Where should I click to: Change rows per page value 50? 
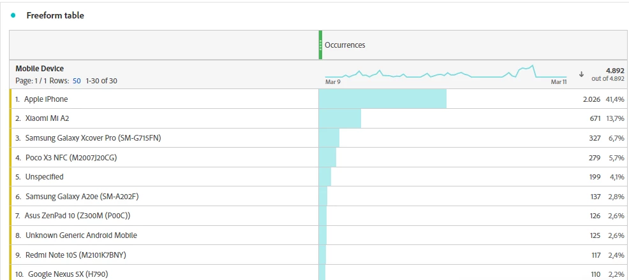click(77, 81)
